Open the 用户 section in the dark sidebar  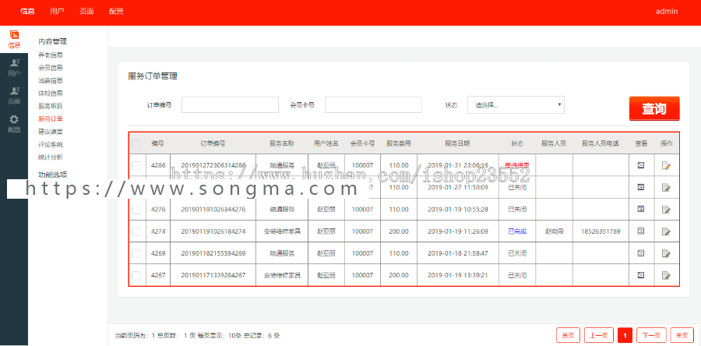click(14, 68)
